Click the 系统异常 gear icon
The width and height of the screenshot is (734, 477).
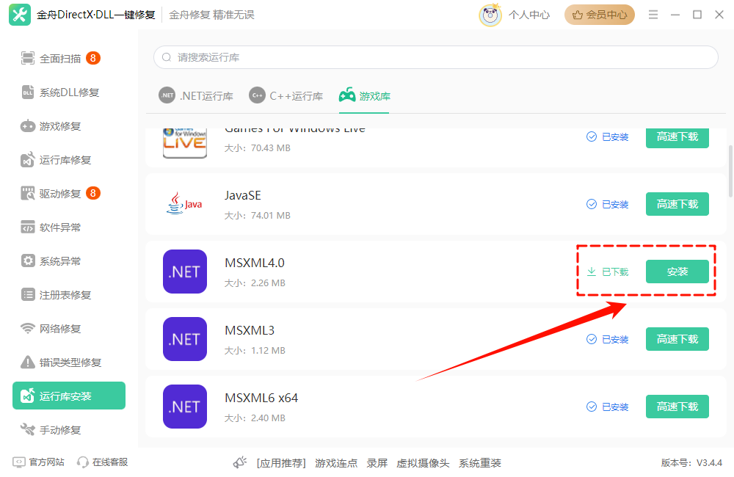(x=28, y=261)
